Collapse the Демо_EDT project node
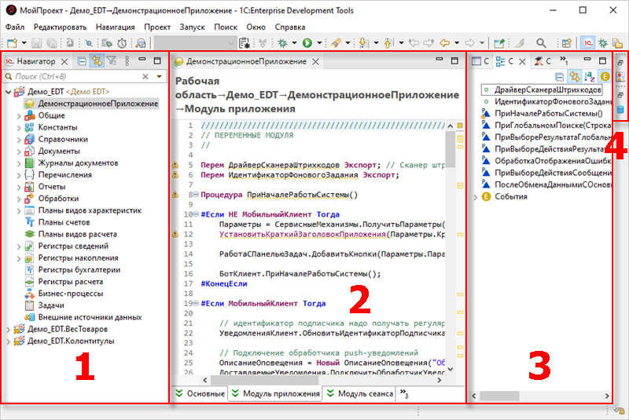This screenshot has height=420, width=629. 8,92
